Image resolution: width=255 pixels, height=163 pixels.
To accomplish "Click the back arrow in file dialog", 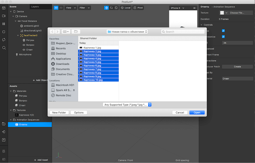I will tap(52, 31).
